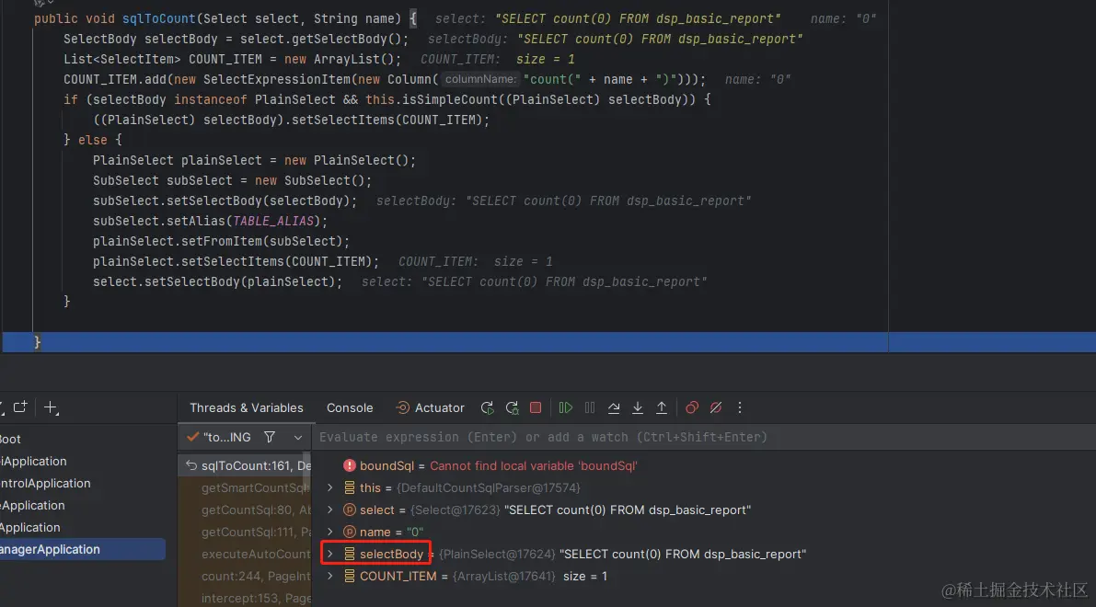Expand the COUNT_ITEM variable node
The image size is (1096, 607).
pos(330,577)
